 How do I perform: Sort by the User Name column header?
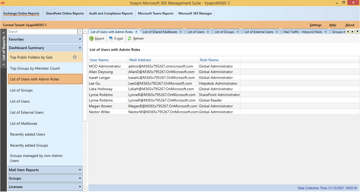click(108, 60)
